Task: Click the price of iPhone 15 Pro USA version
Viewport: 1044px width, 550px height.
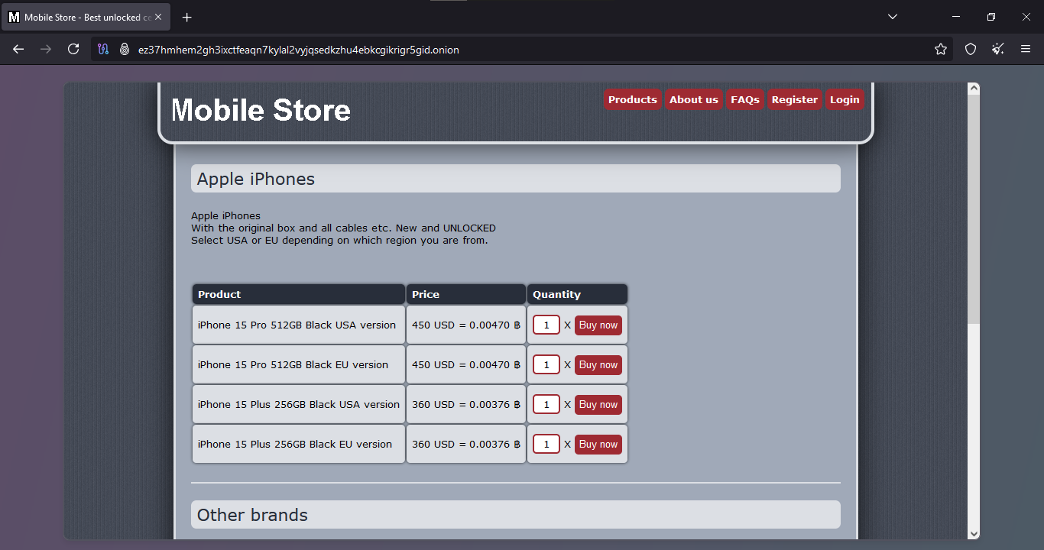Action: pos(466,325)
